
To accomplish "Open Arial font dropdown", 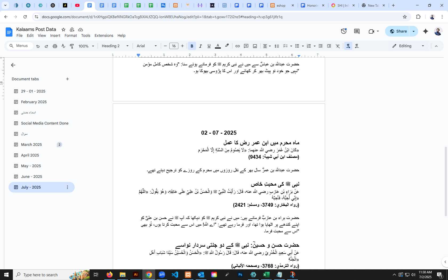I will coord(147,46).
